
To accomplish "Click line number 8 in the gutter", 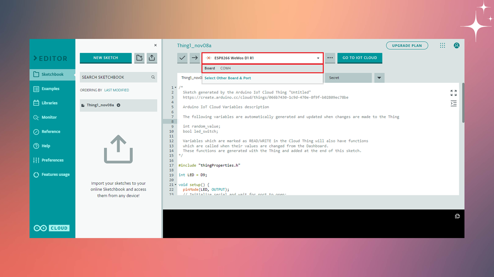I will (172, 121).
